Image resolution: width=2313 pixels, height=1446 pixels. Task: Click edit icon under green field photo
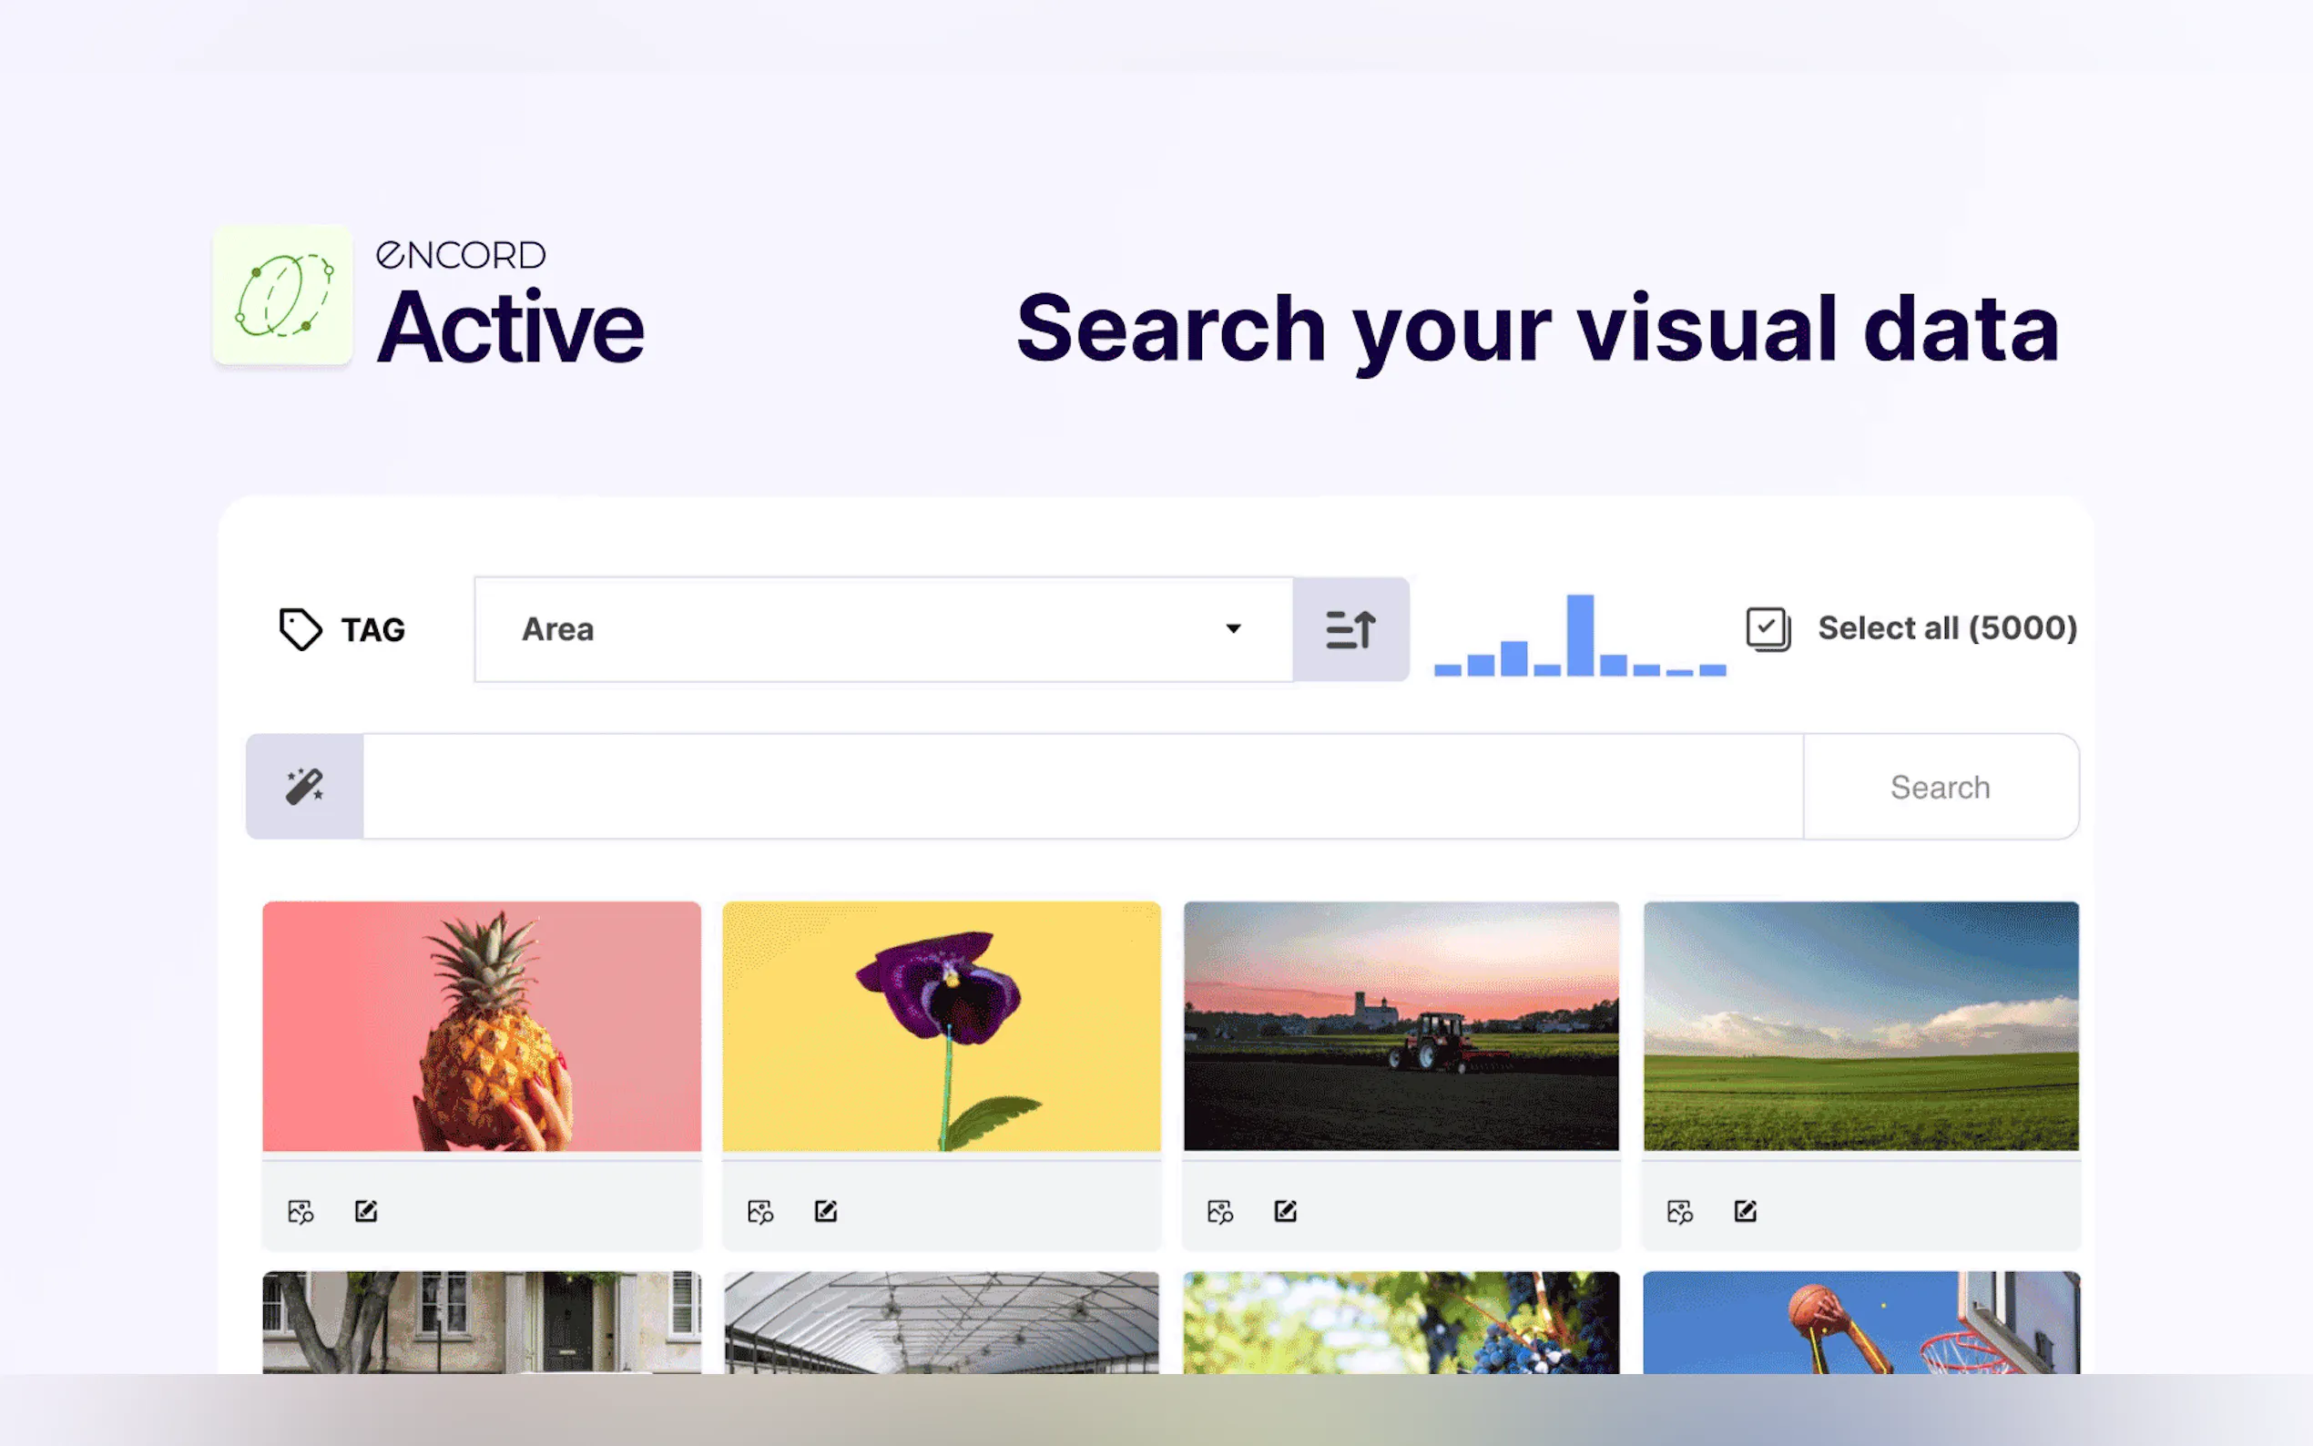[x=1745, y=1211]
